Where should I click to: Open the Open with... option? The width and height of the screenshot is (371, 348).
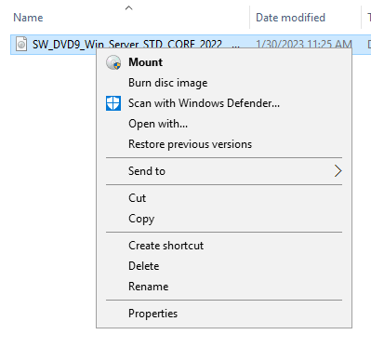pyautogui.click(x=224, y=124)
